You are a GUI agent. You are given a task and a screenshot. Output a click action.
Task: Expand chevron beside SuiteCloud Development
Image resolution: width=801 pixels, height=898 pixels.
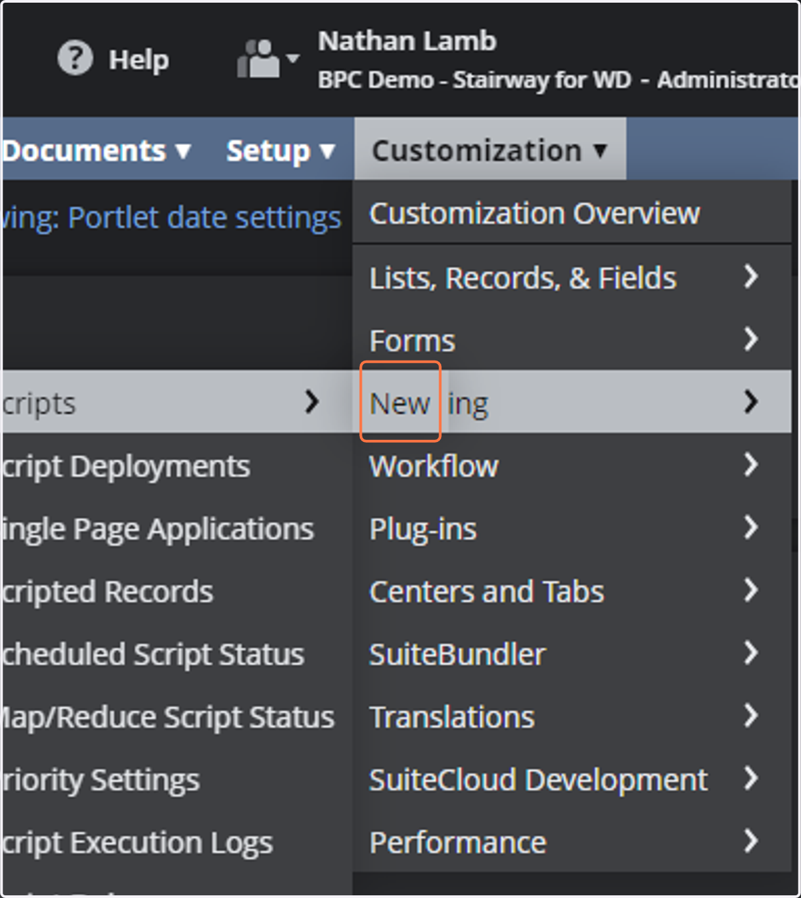coord(751,778)
